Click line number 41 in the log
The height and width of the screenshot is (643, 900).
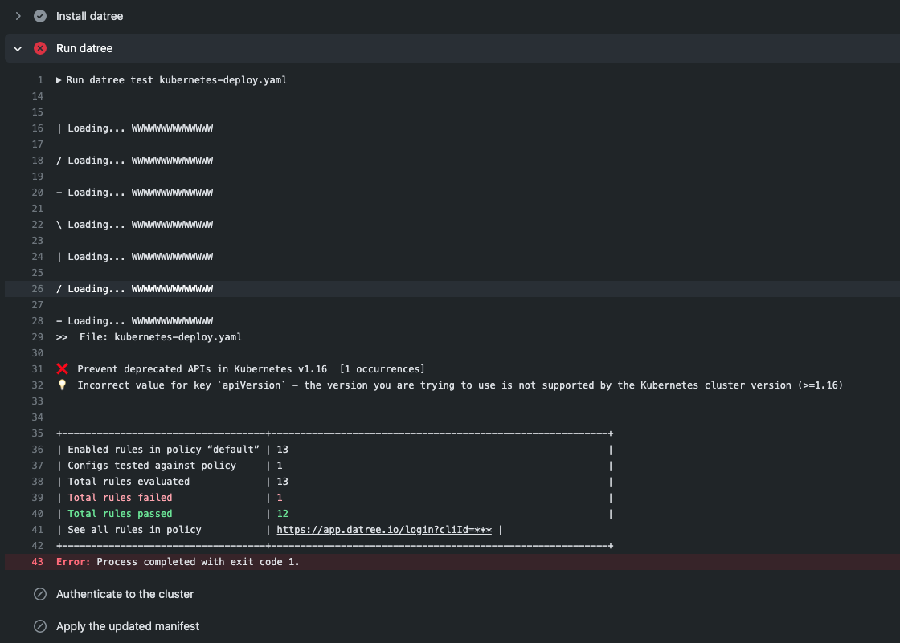(x=37, y=530)
